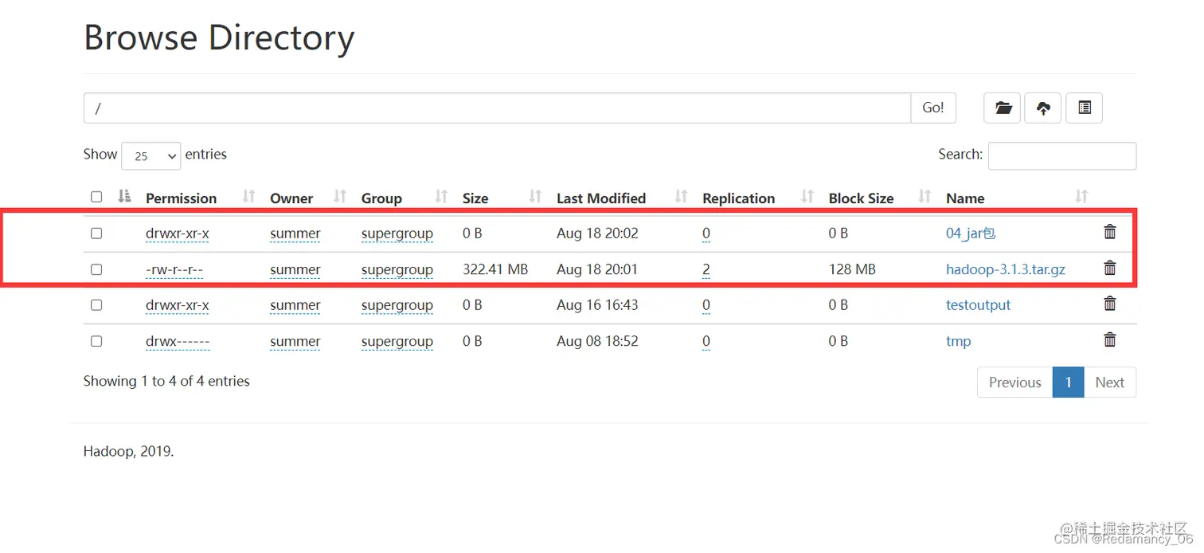Click the Last Modified column header text

pos(601,198)
